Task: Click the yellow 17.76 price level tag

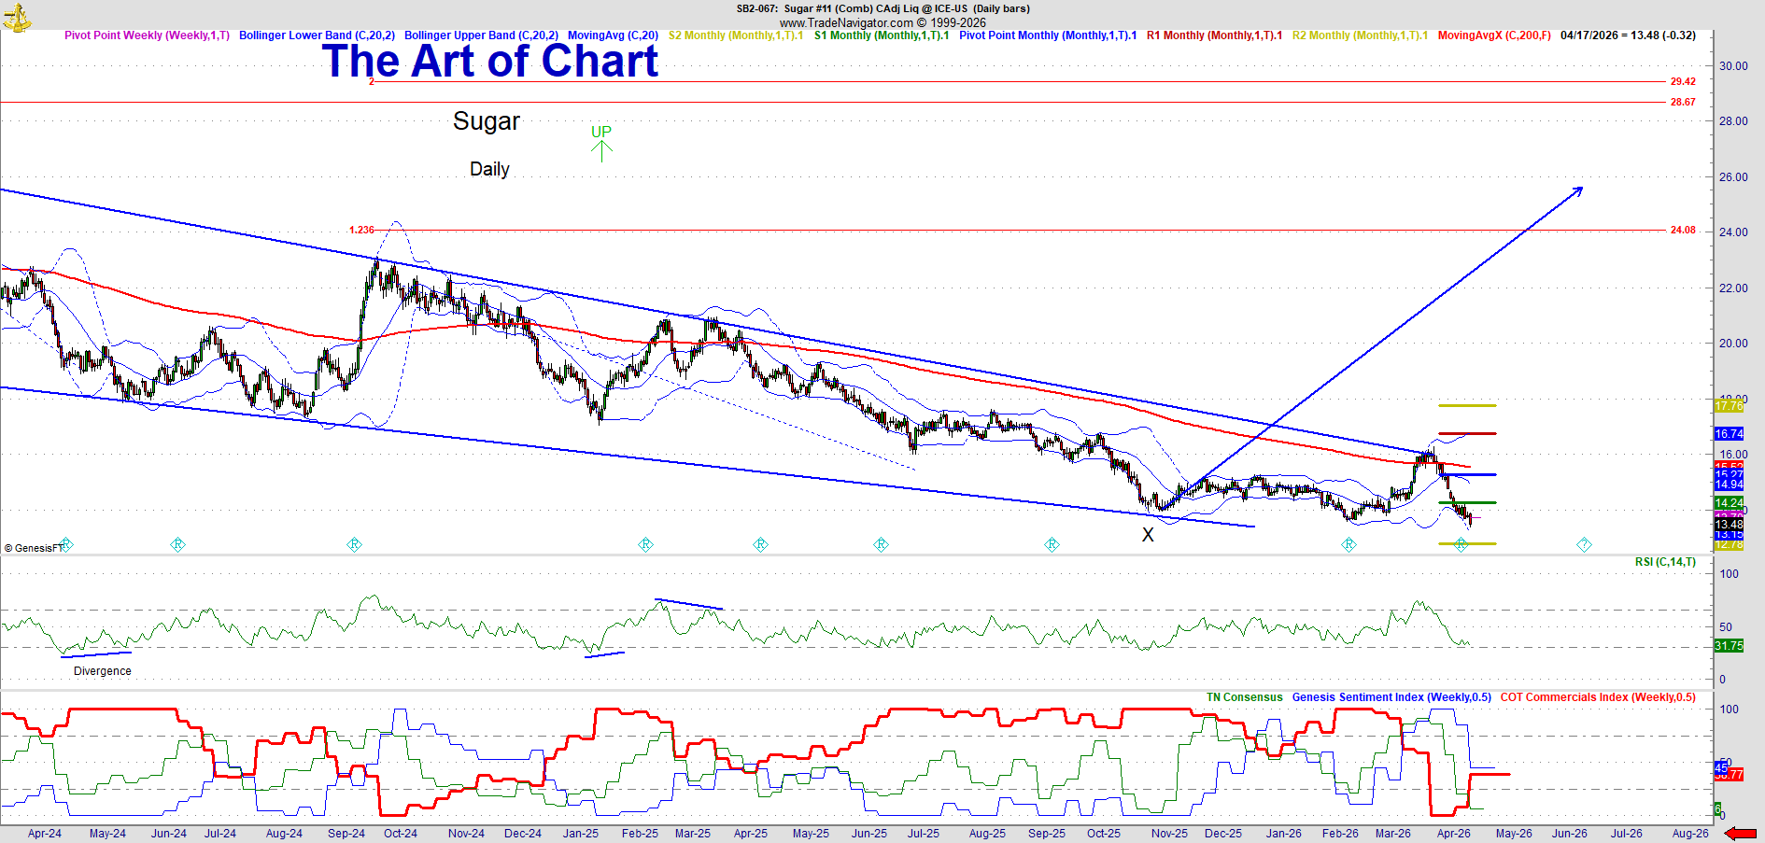Action: pos(1729,405)
